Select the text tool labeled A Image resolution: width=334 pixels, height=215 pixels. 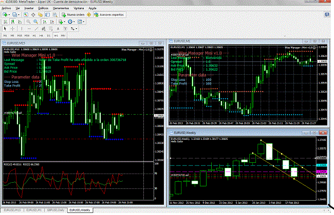tap(58, 29)
